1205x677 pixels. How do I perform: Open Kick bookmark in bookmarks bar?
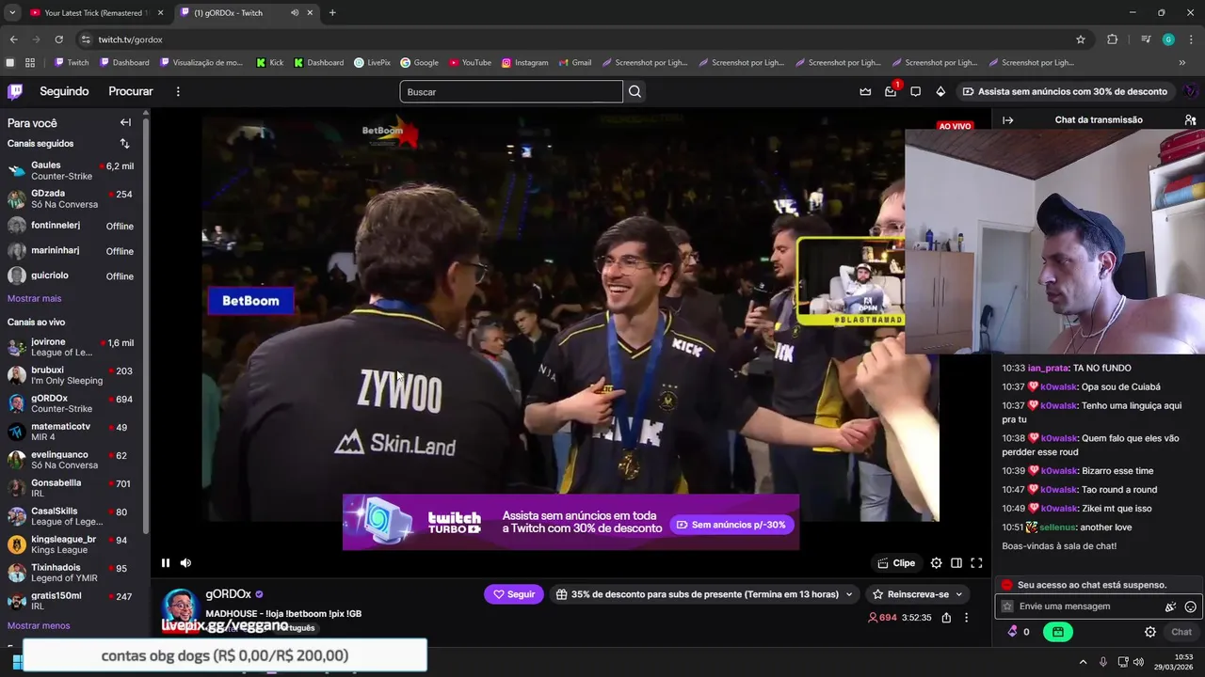click(x=269, y=63)
